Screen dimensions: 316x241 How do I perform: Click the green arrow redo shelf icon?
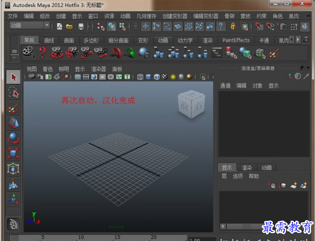pos(130,53)
